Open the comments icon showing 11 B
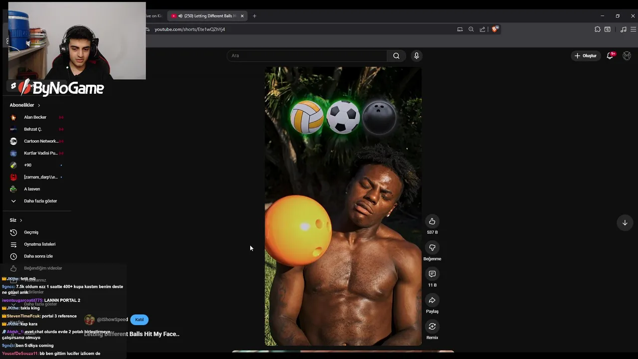The image size is (638, 359). (x=432, y=274)
